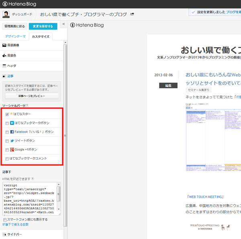
Task: Click the Hatena Blog logo in preview pane
Action: tap(87, 25)
